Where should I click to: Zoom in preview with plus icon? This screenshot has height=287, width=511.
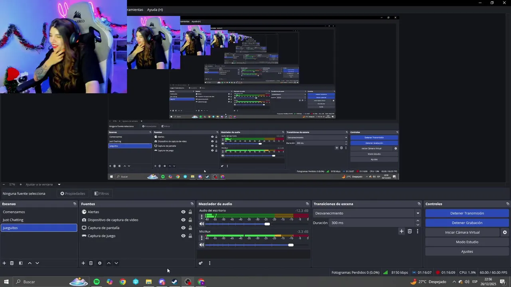(x=21, y=185)
